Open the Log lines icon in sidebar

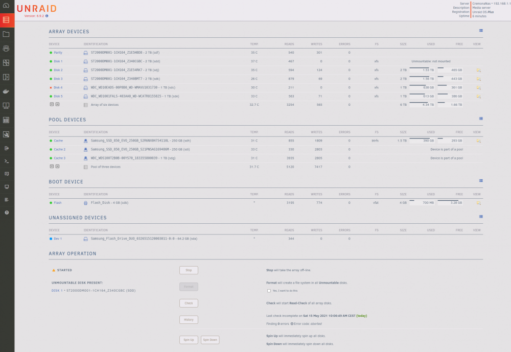point(7,199)
